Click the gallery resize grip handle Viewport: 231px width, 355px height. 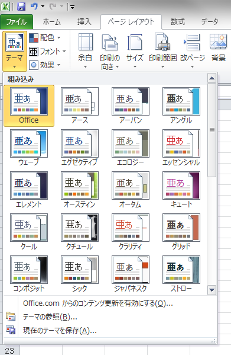[x=213, y=341]
